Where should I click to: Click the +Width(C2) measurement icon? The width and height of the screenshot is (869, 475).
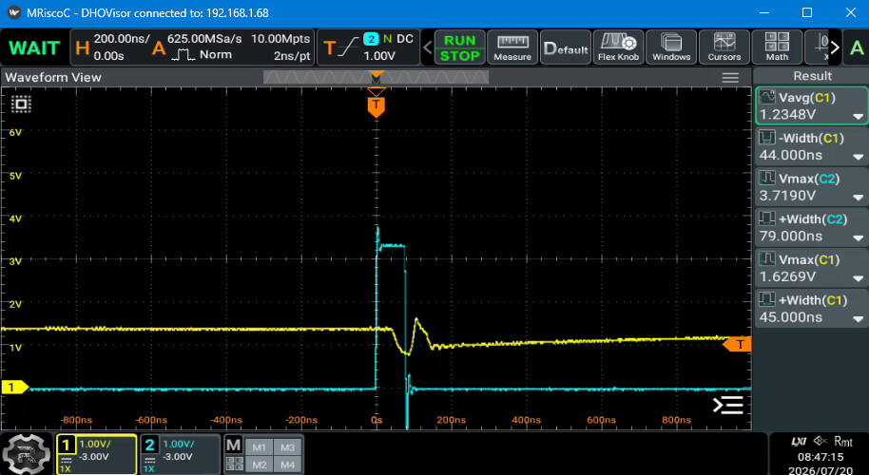pos(767,218)
